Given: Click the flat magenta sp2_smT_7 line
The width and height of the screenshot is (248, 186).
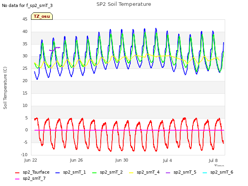Looking at the screenshot, I should tap(129, 130).
